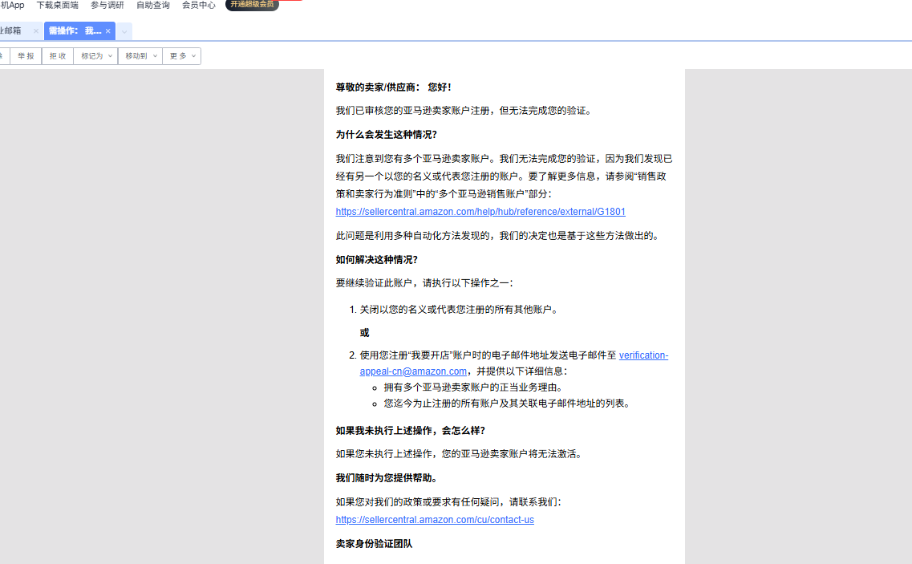Open the sellercentral contact-us link
Viewport: 912px width, 564px height.
(x=435, y=520)
